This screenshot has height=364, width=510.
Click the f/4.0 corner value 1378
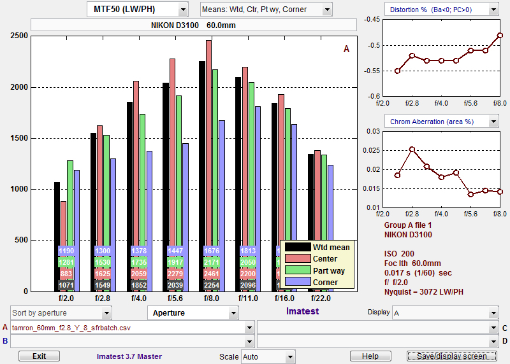click(x=139, y=251)
